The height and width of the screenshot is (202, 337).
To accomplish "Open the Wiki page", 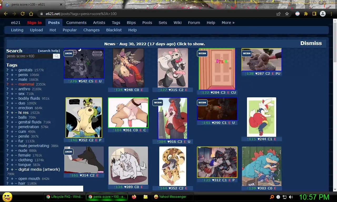I will point(177,23).
